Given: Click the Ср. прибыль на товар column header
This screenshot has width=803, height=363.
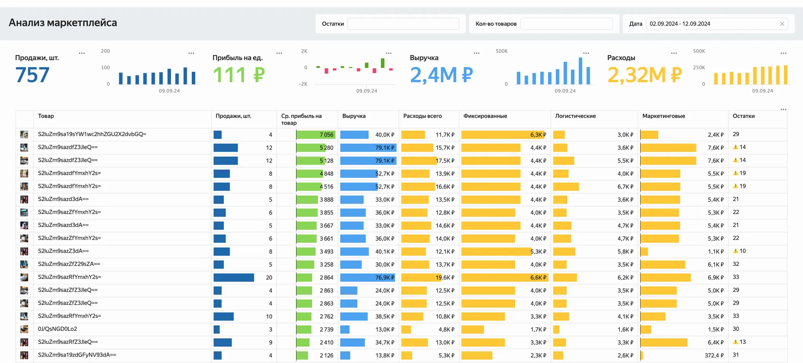Looking at the screenshot, I should [301, 119].
